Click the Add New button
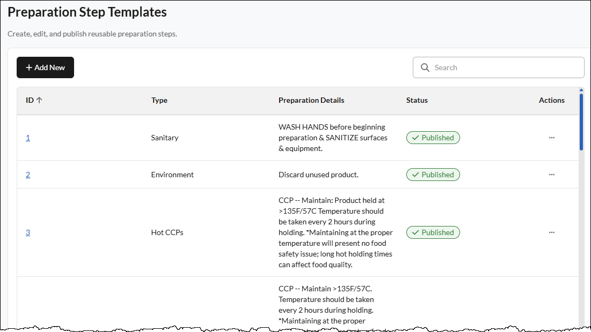The height and width of the screenshot is (332, 591). (45, 67)
